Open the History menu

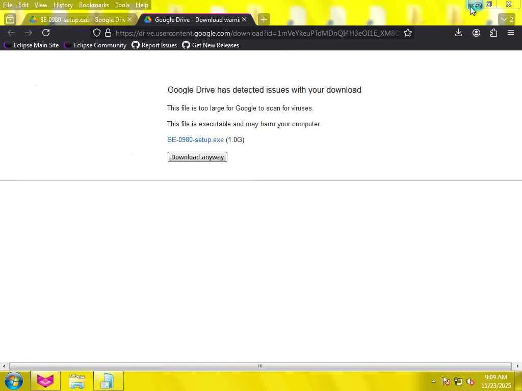[63, 5]
